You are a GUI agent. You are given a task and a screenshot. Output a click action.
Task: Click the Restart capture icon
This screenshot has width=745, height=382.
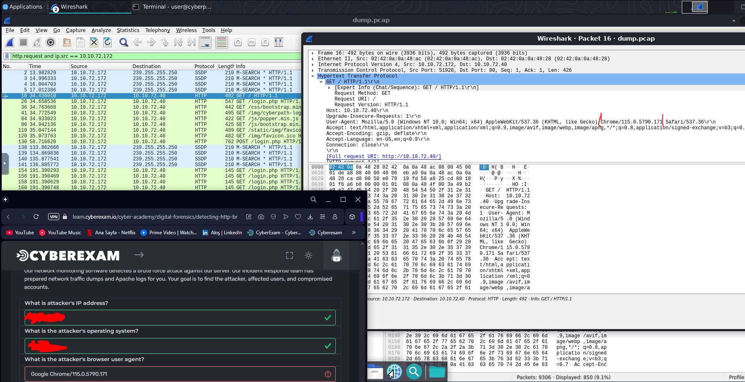pyautogui.click(x=37, y=42)
